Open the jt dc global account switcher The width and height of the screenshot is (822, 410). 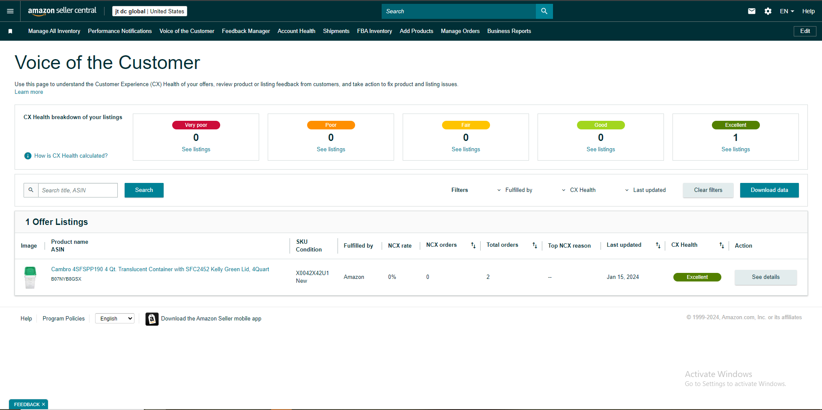pos(149,11)
